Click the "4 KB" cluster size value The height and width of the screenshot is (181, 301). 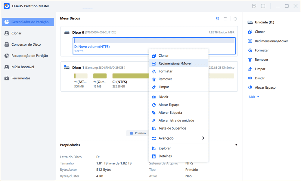pyautogui.click(x=100, y=176)
